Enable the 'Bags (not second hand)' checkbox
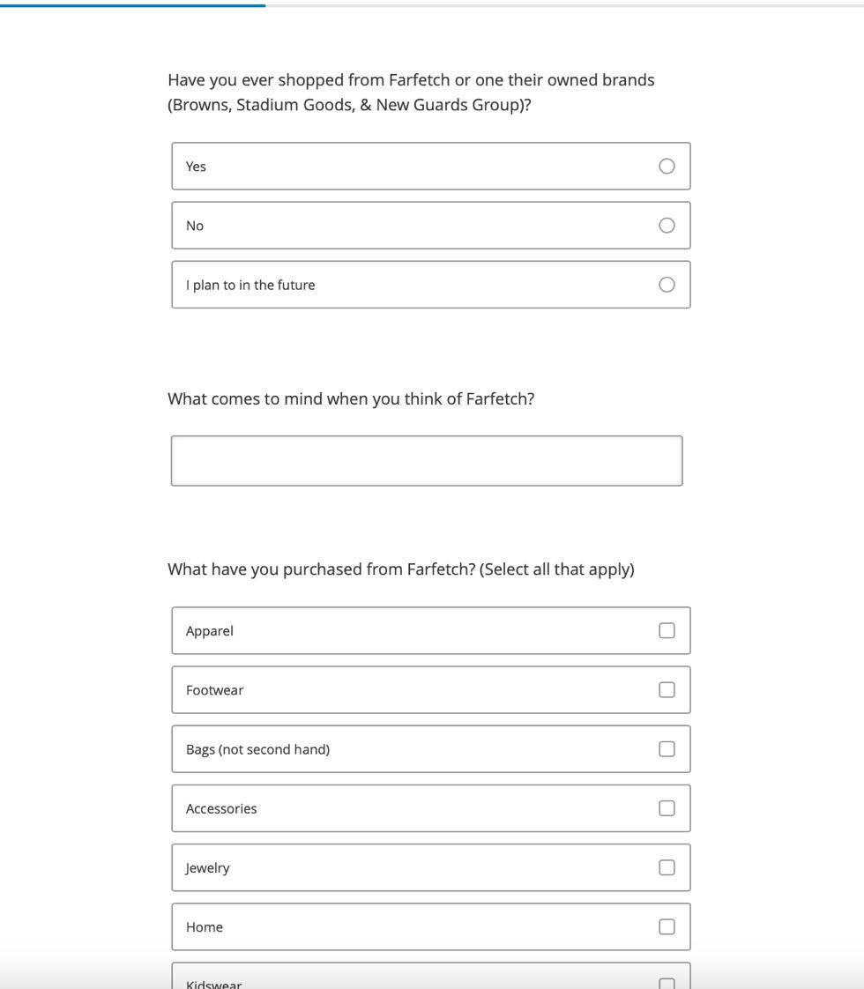This screenshot has width=864, height=989. pos(667,749)
